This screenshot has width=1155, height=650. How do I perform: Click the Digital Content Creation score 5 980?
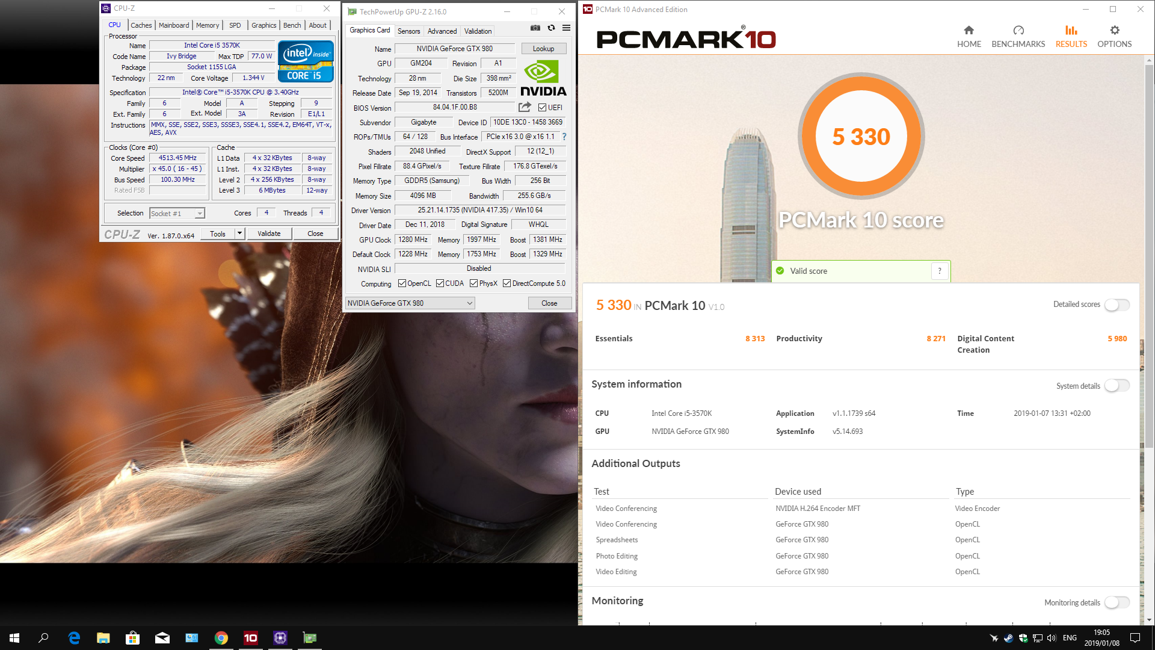(x=1117, y=339)
